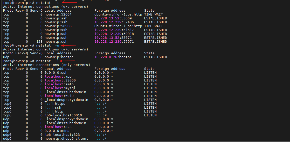The height and width of the screenshot is (142, 290).
Task: Click TIME_WAIT state in howsnip:58908 row
Action: (x=154, y=26)
